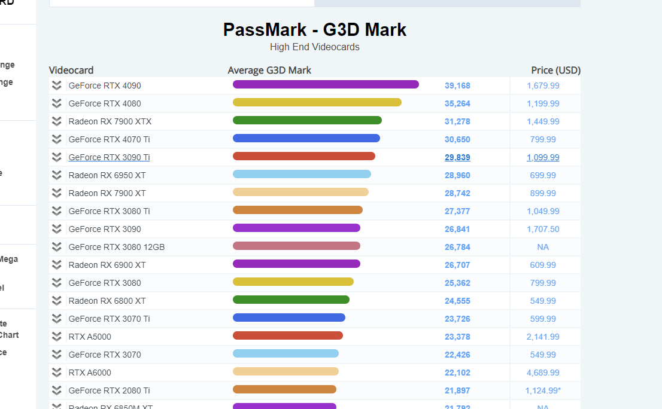Image resolution: width=662 pixels, height=409 pixels.
Task: Open the GeForce RTX 4080 link
Action: (105, 103)
